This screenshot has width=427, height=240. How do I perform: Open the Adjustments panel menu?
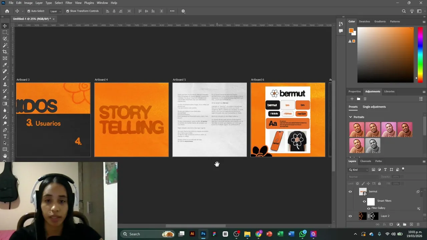pyautogui.click(x=424, y=92)
